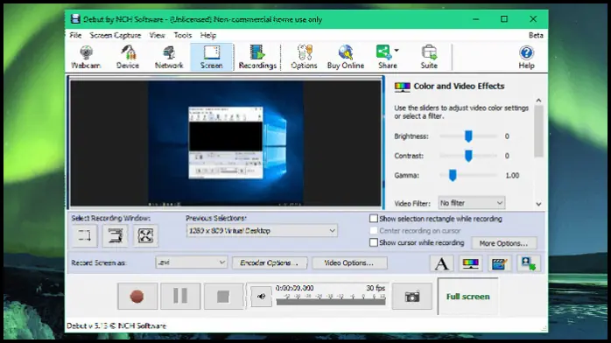Click the 30 fps text
The image size is (611, 343).
click(x=376, y=288)
